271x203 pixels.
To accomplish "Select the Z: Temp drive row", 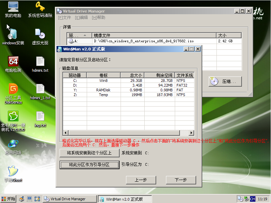I will coord(129,95).
